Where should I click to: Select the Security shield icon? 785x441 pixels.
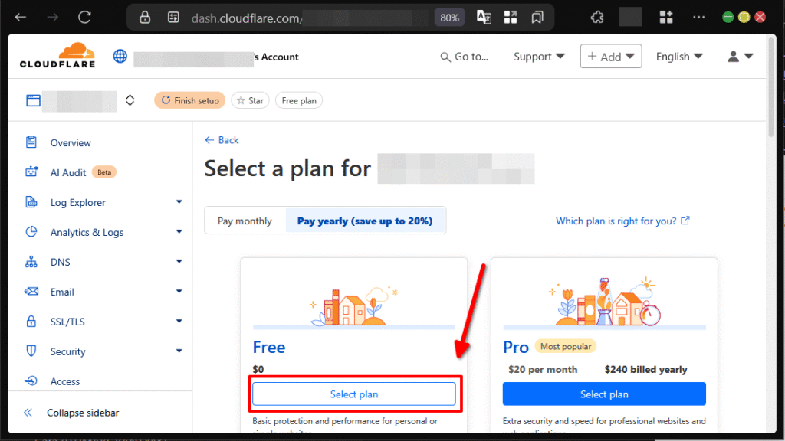pyautogui.click(x=29, y=351)
